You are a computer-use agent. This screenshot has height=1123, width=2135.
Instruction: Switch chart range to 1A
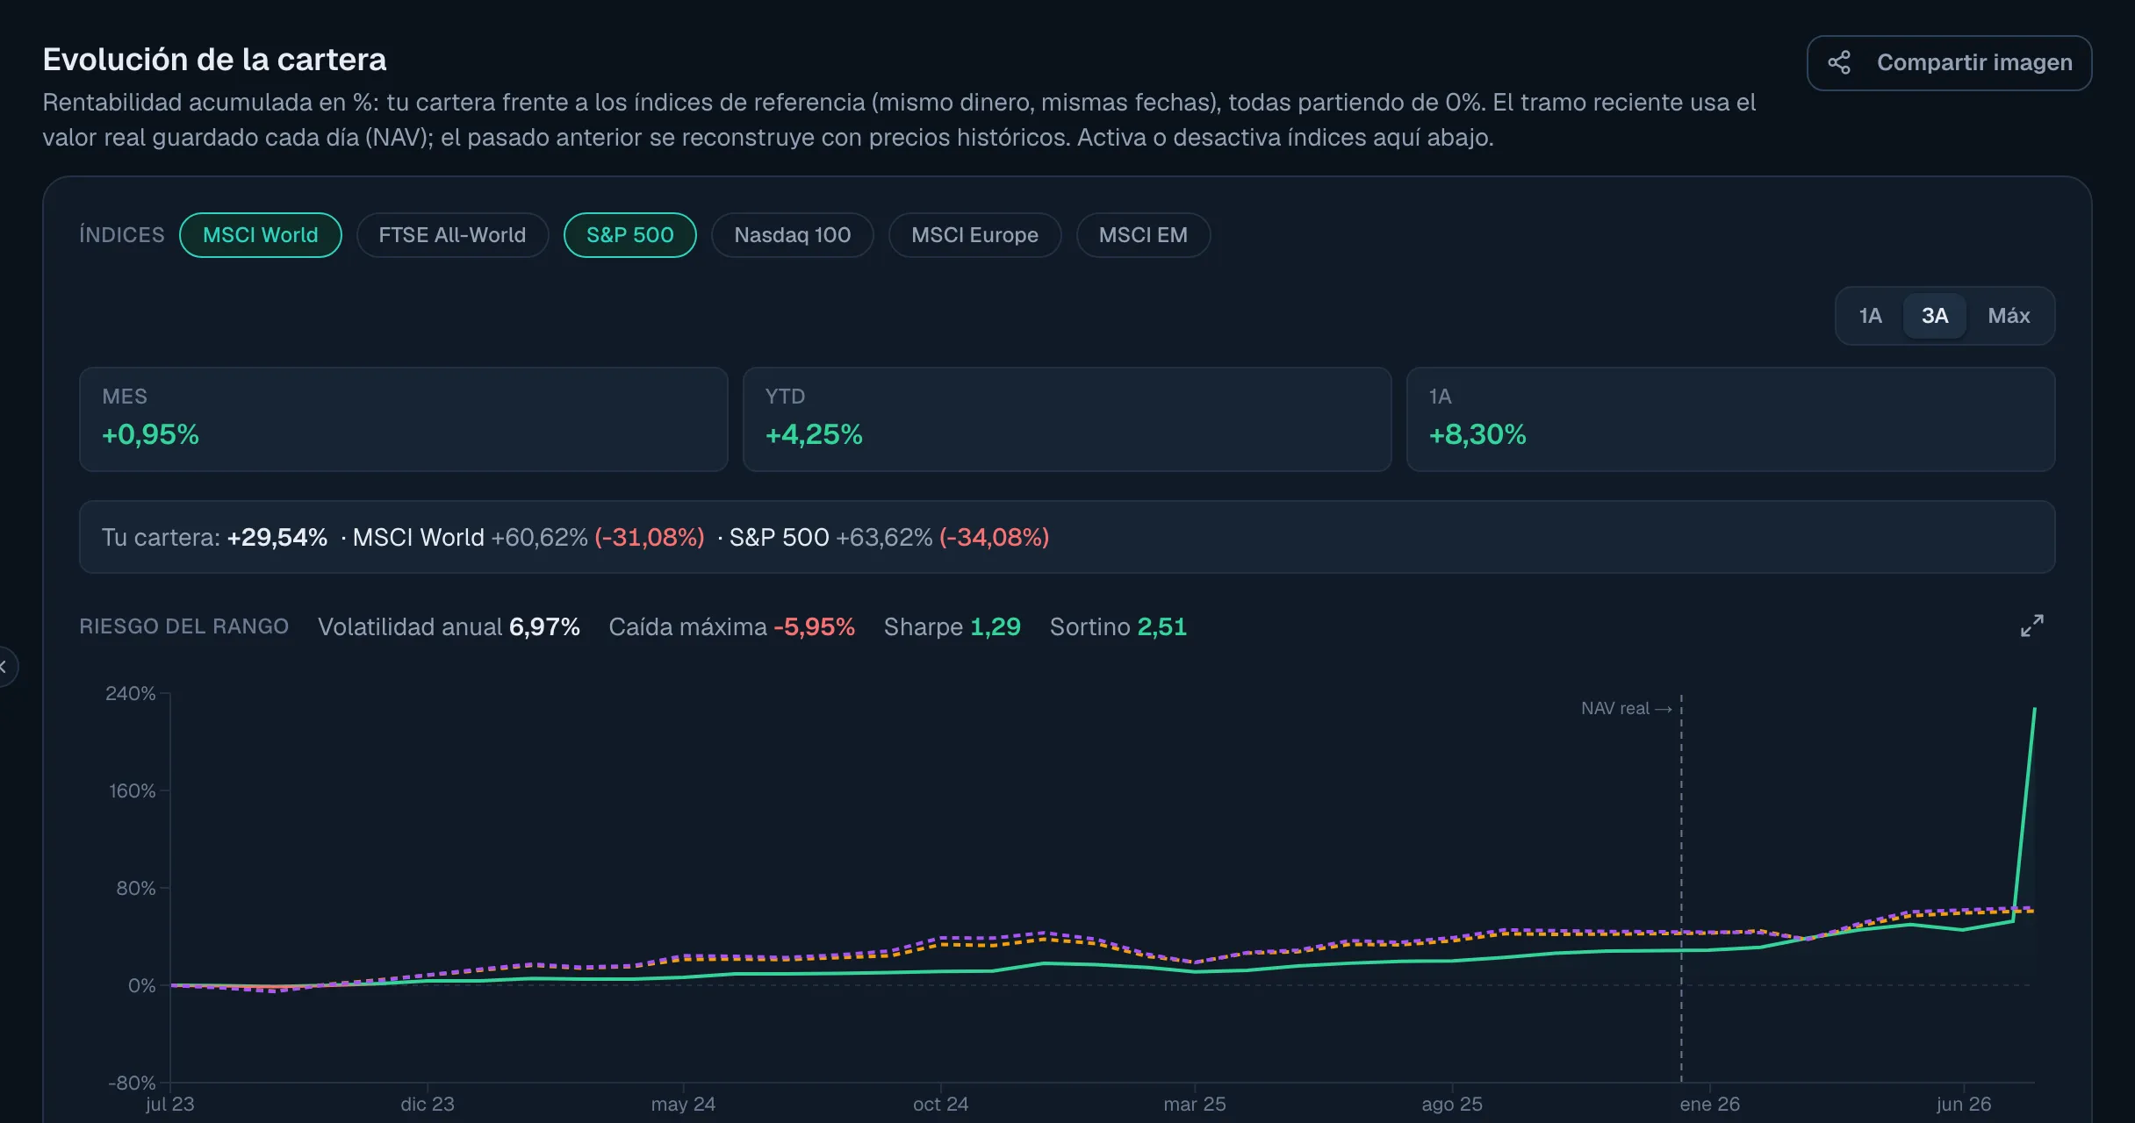click(x=1870, y=316)
